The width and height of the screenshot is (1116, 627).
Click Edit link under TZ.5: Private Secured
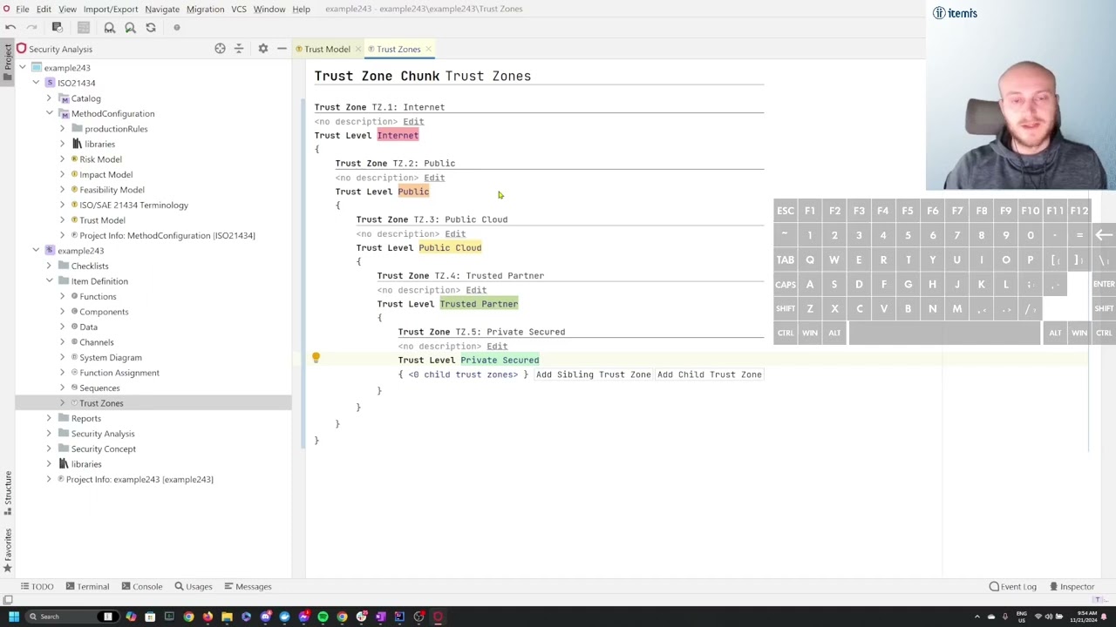coord(497,346)
